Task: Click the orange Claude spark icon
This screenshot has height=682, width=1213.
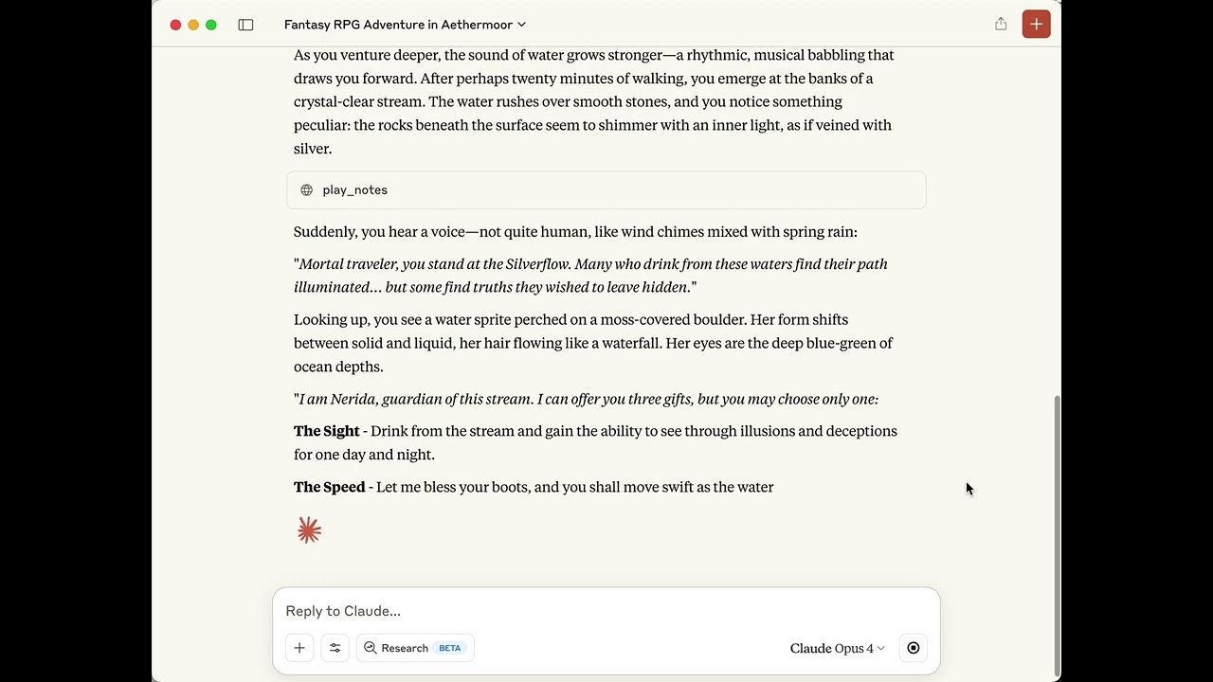Action: [309, 529]
